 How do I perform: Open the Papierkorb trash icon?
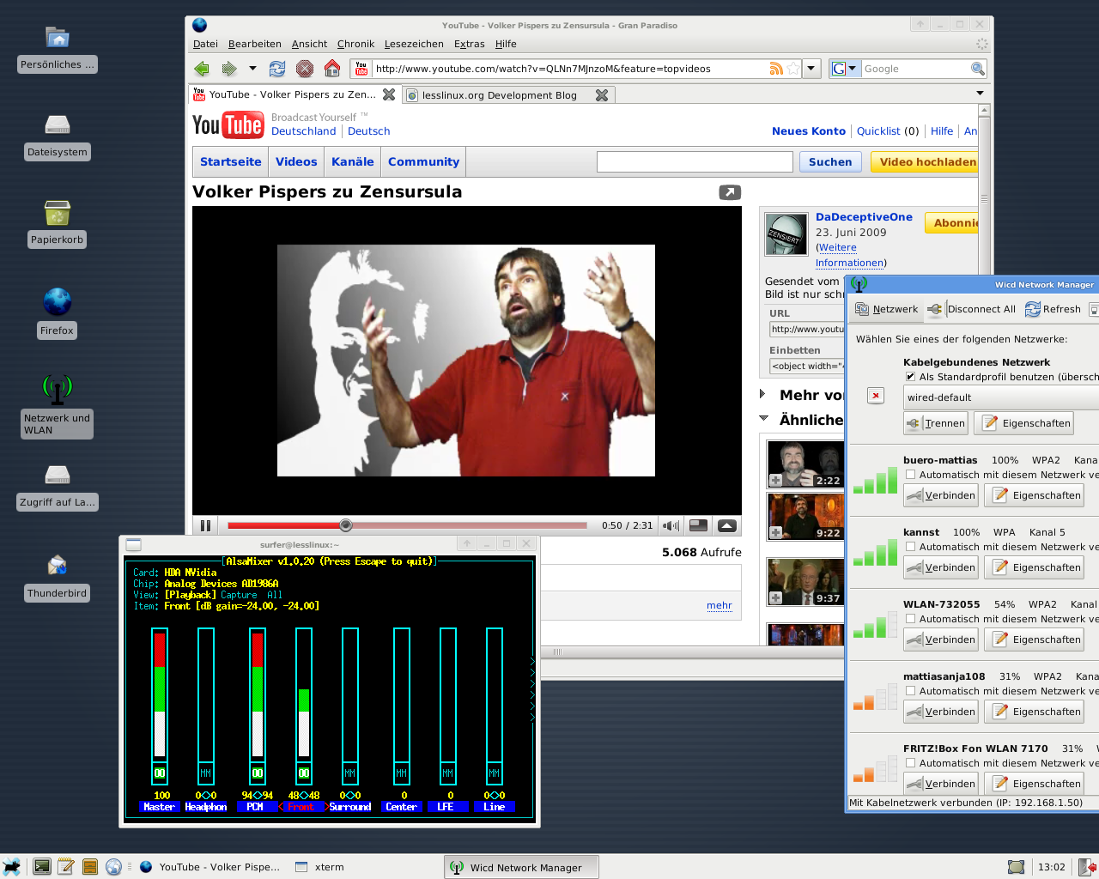pyautogui.click(x=57, y=213)
